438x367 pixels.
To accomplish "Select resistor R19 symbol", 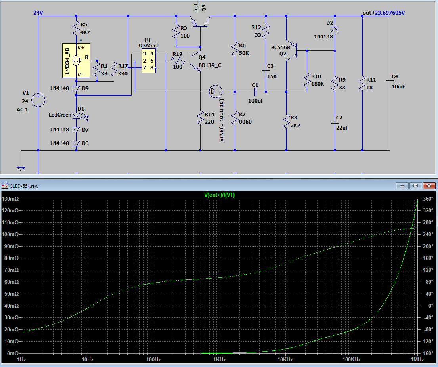I will pos(178,61).
